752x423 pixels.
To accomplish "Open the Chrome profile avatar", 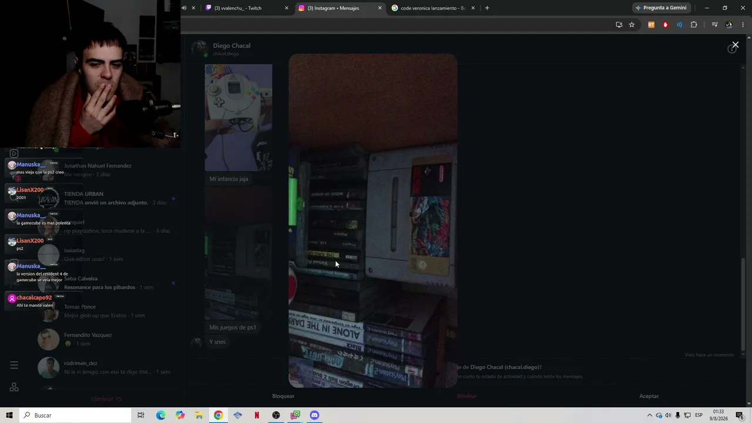I will point(728,25).
